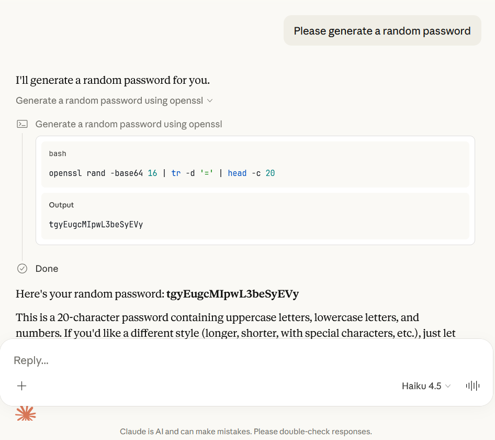Click the 'head' keyword in the command
Screen dimensions: 495x440
click(x=237, y=173)
